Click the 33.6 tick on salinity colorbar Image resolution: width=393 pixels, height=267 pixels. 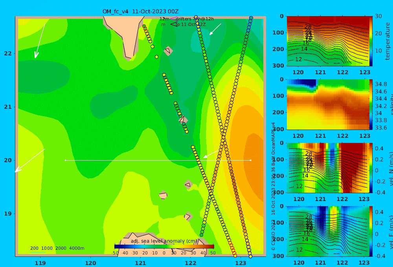[x=381, y=128]
